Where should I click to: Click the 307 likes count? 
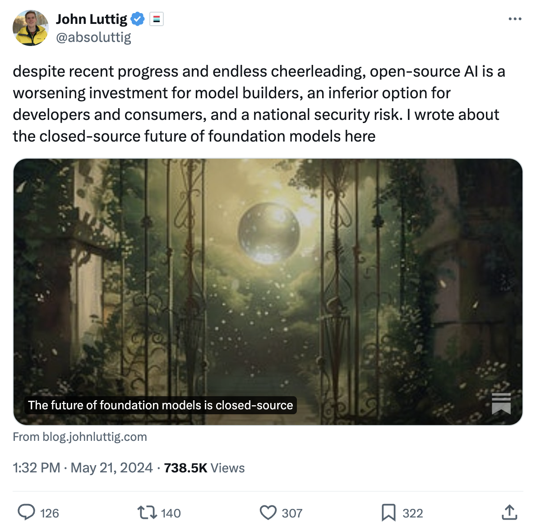pyautogui.click(x=292, y=513)
